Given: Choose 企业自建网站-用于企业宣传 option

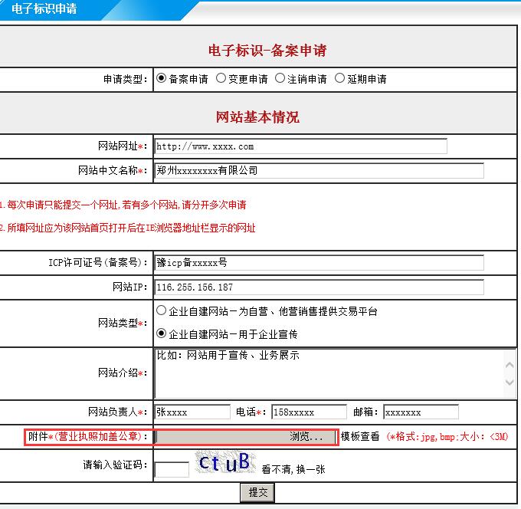Looking at the screenshot, I should [161, 333].
